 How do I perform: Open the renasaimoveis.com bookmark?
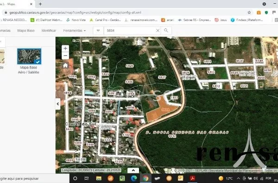coord(141,20)
